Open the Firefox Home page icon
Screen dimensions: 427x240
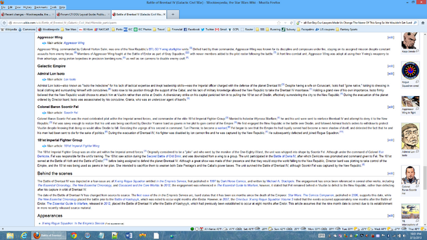[x=423, y=23]
